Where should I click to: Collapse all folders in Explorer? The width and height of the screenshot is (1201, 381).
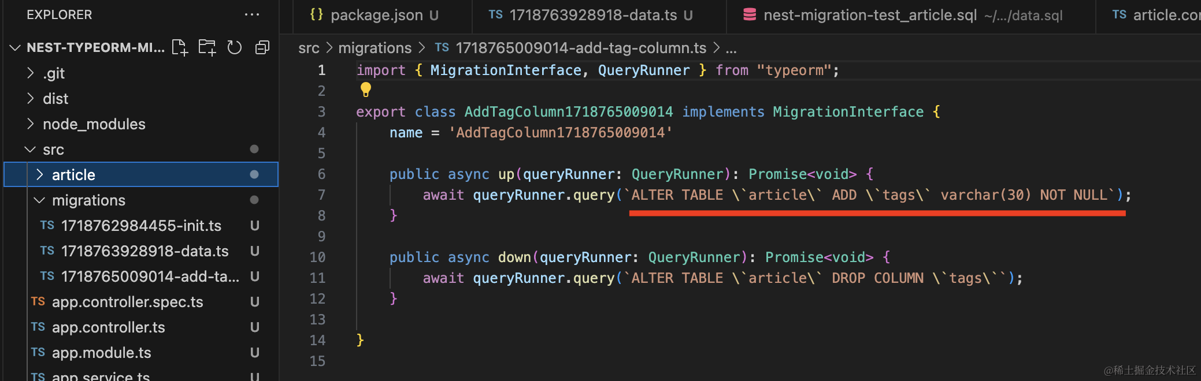pyautogui.click(x=262, y=47)
